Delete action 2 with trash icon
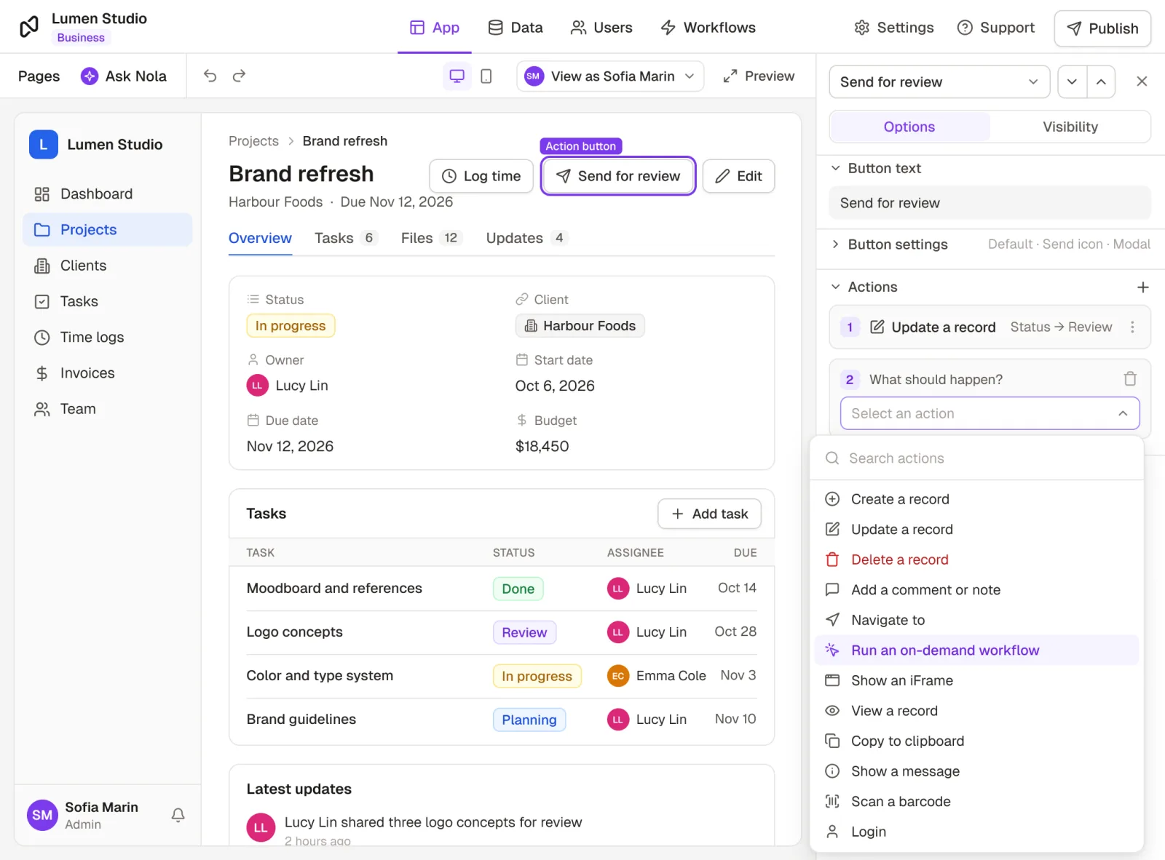 click(x=1129, y=379)
